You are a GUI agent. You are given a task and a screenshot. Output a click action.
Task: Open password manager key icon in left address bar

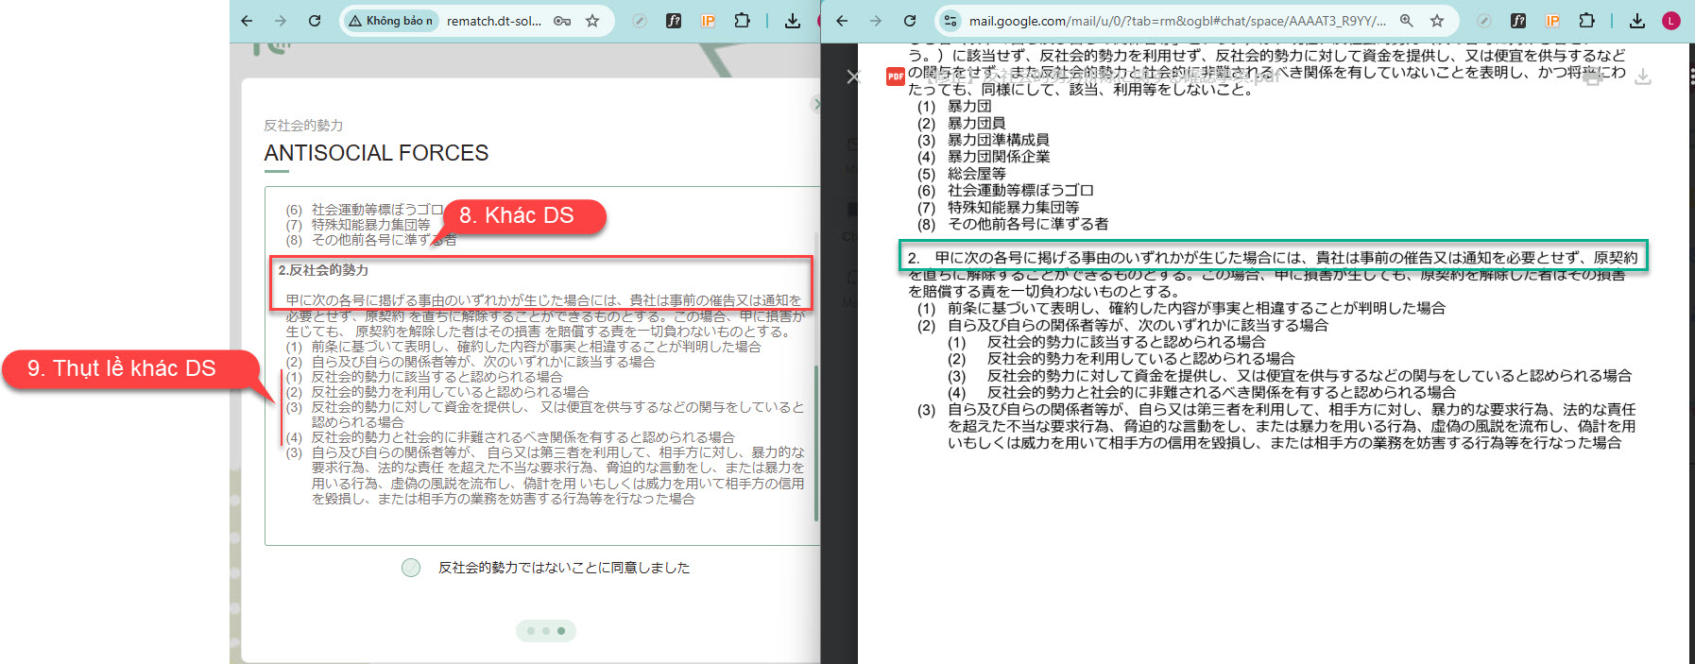tap(562, 21)
